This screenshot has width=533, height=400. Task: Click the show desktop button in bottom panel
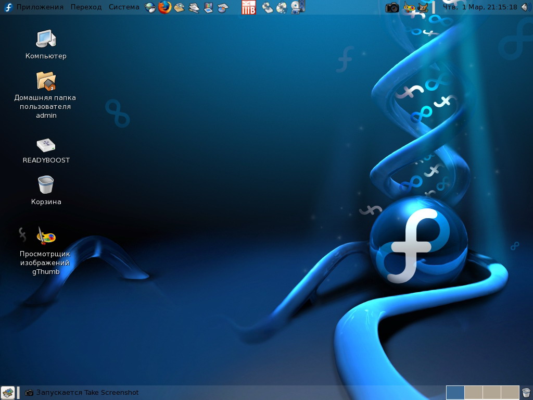(8, 393)
